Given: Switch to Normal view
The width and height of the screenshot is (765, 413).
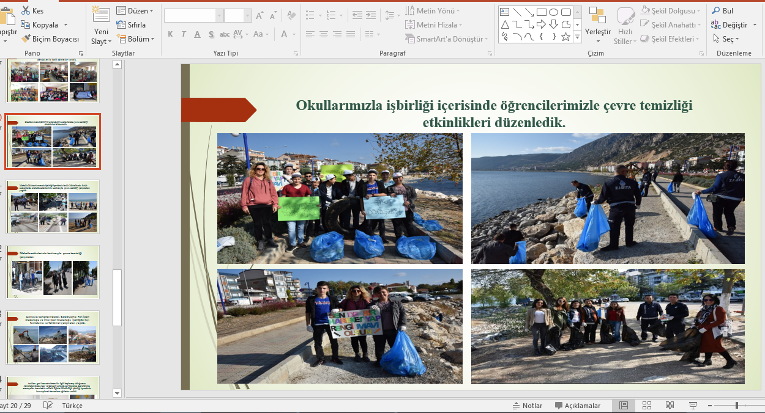Looking at the screenshot, I should [624, 406].
